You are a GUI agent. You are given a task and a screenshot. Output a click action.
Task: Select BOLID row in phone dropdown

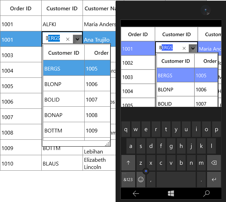pos(187,102)
